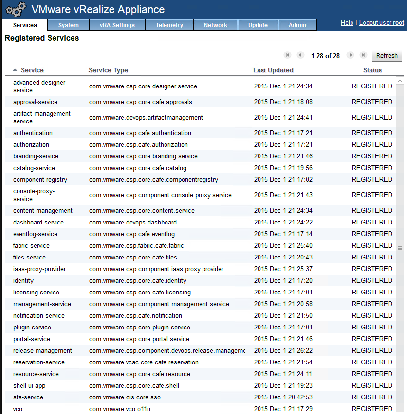Select reservation-service row
Viewport: 407px width, 414px height.
click(200, 362)
